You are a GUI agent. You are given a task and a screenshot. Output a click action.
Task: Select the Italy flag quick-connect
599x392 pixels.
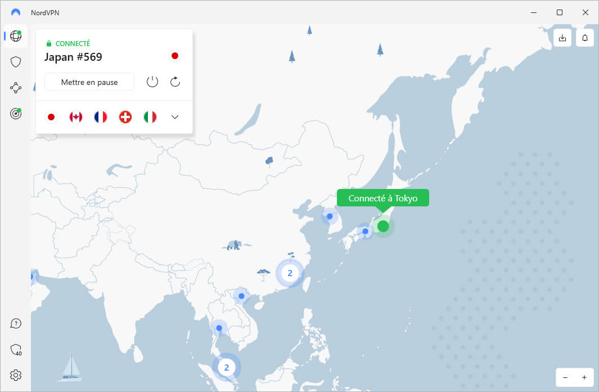(x=150, y=116)
